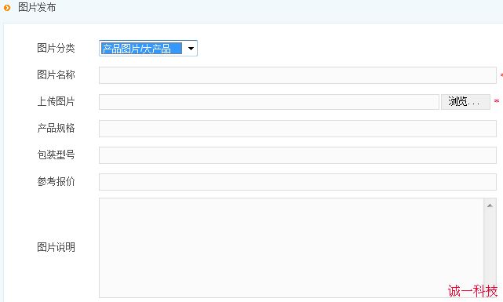This screenshot has height=302, width=503.
Task: Click the 图片说明 label
Action: pyautogui.click(x=56, y=247)
